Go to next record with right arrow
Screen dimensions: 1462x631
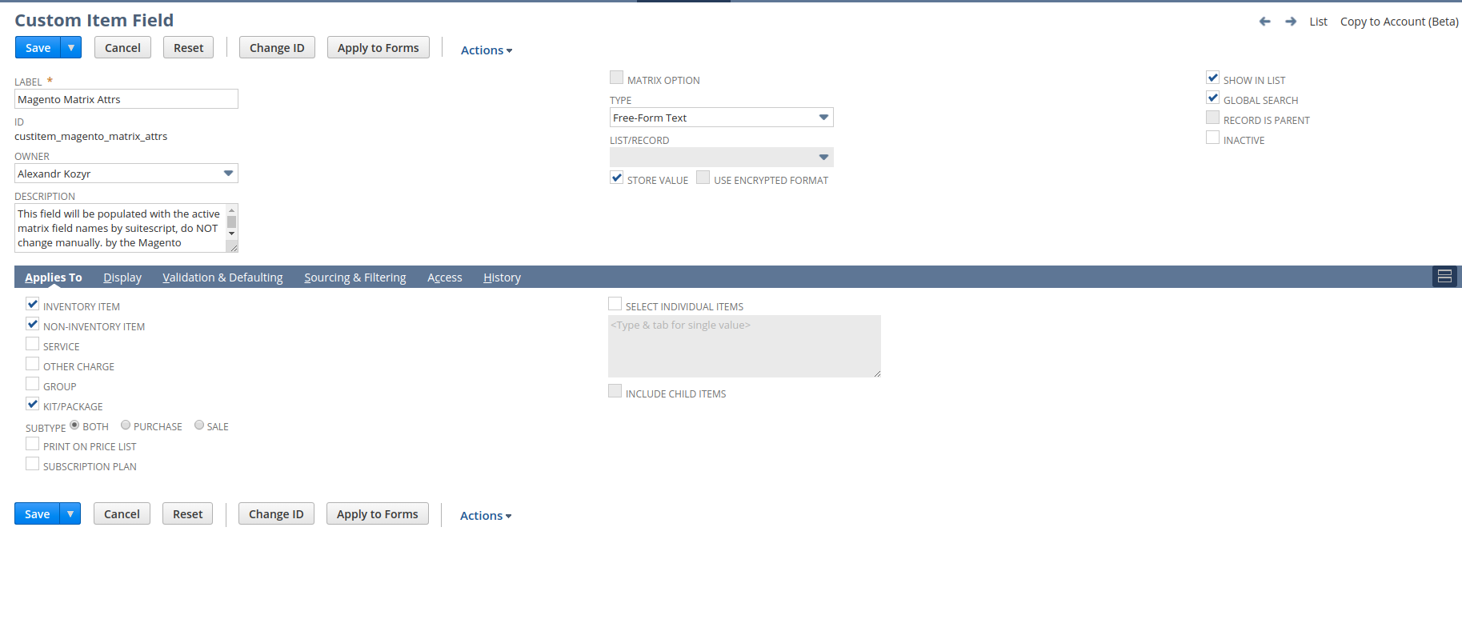click(x=1291, y=22)
